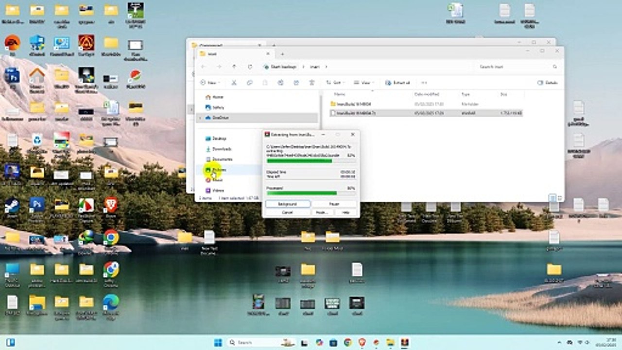Expand the OneDrive tree node
This screenshot has height=350, width=622.
click(200, 118)
